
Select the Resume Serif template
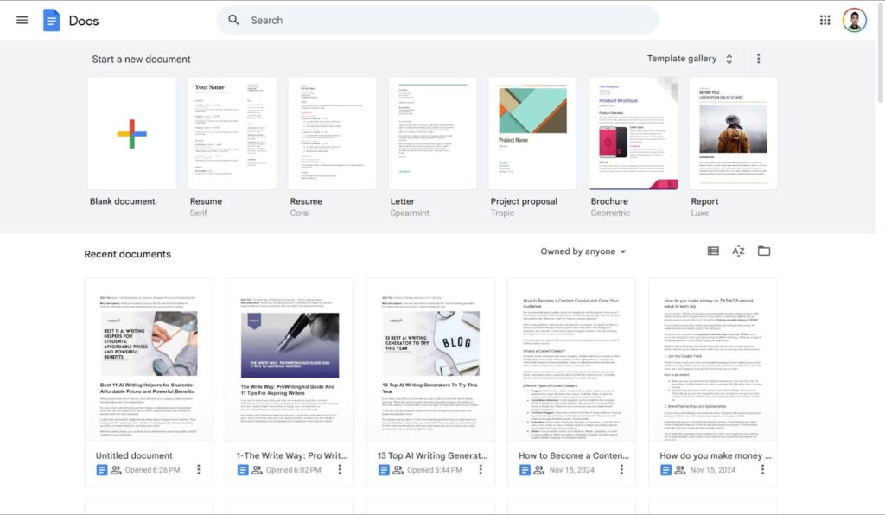tap(232, 133)
